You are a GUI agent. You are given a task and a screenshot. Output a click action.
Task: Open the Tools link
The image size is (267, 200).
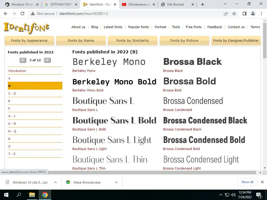click(176, 27)
